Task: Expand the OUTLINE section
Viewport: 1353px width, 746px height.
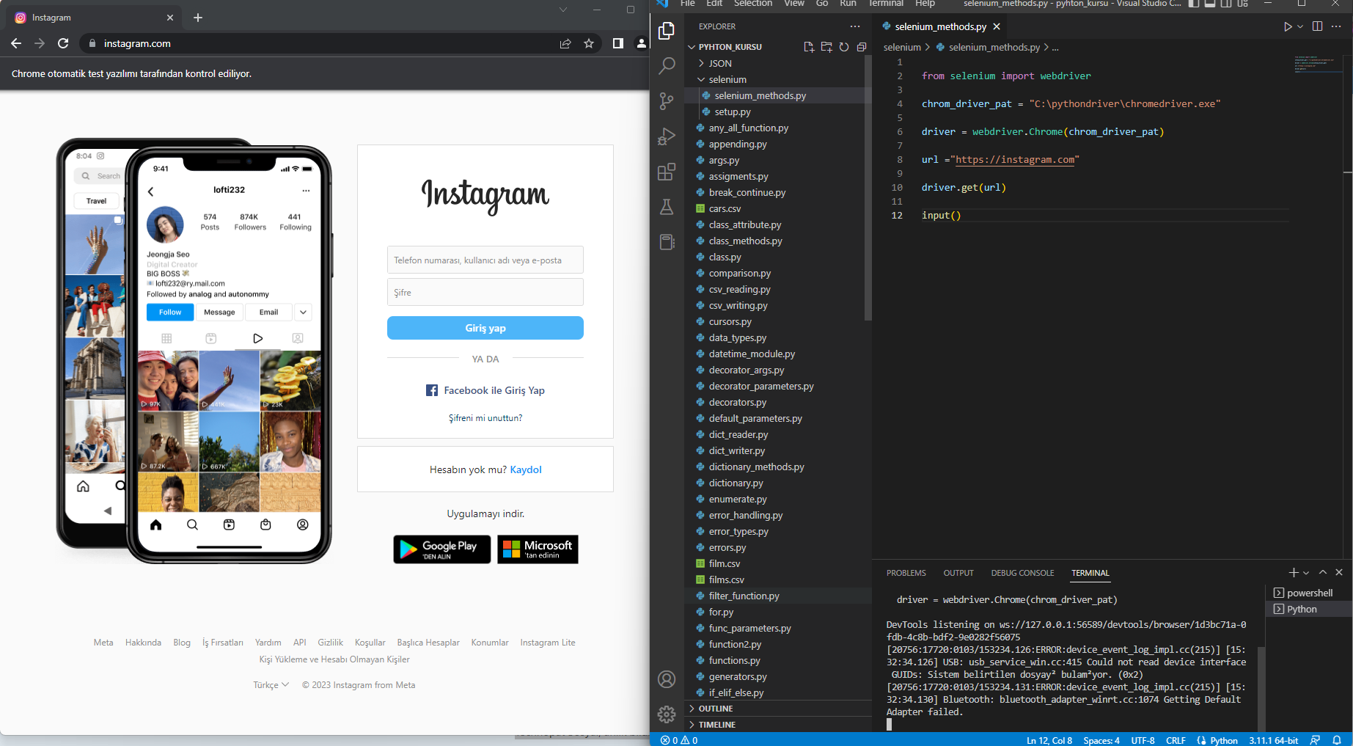Action: [x=715, y=709]
